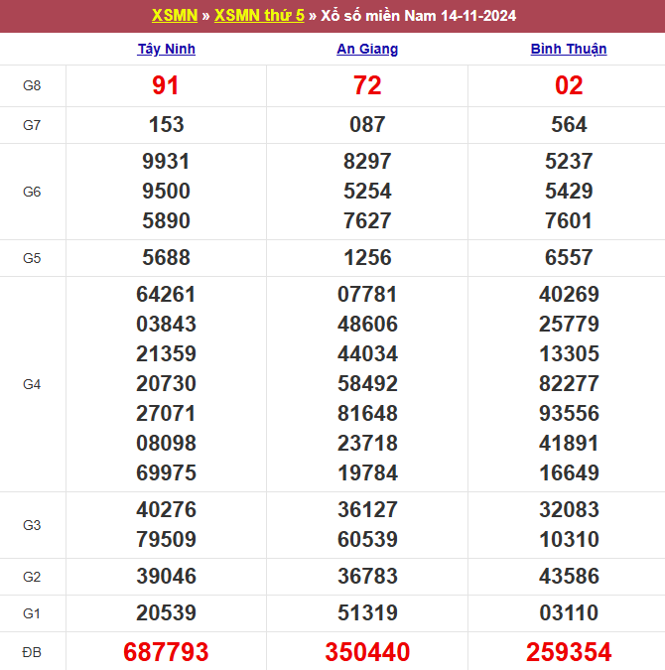The width and height of the screenshot is (665, 670).
Task: Click G4 number 07781
Action: tap(367, 295)
